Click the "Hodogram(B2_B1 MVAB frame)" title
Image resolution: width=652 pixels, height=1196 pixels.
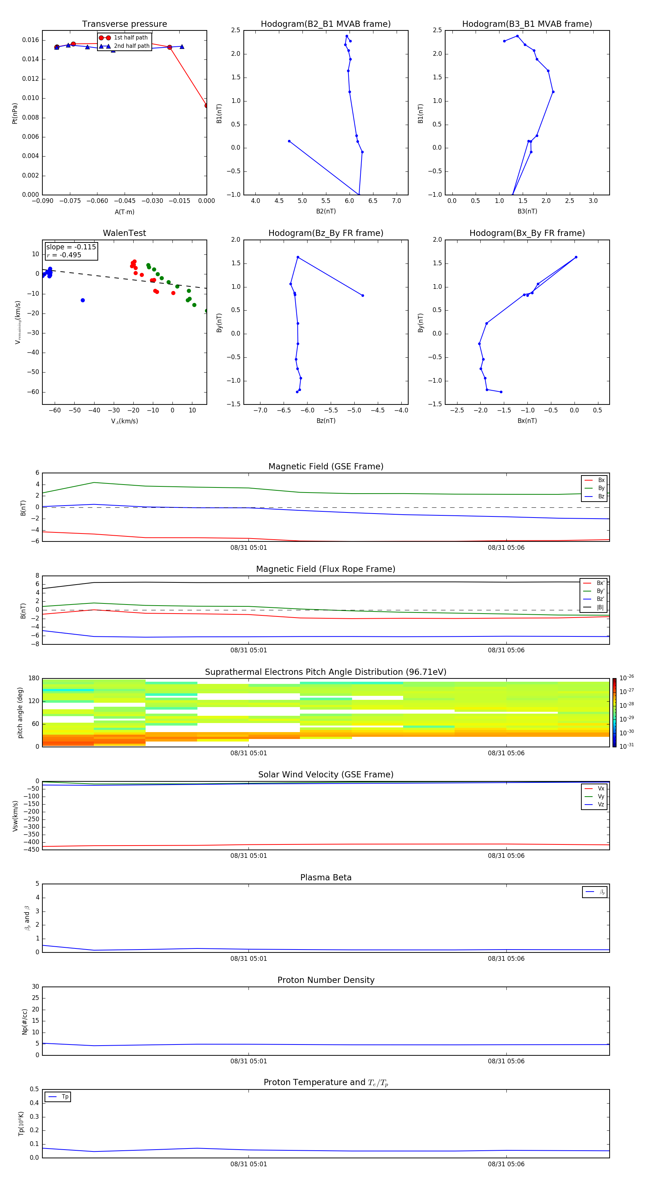[x=326, y=24]
